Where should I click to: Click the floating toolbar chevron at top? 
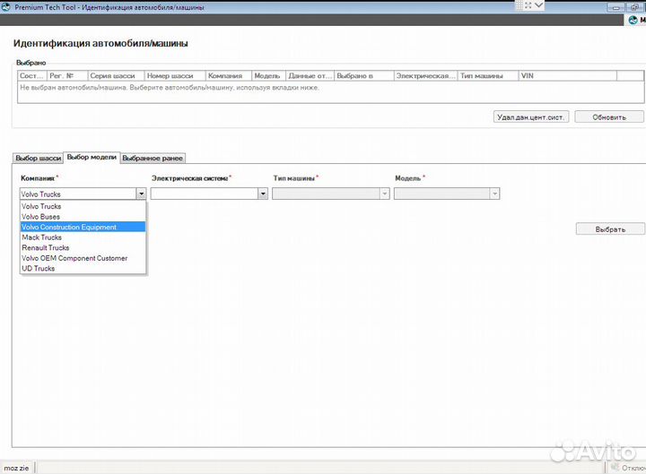tap(538, 5)
